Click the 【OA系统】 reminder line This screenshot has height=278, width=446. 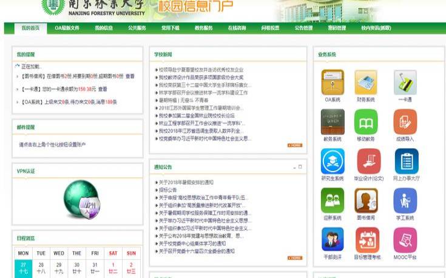tap(69, 102)
